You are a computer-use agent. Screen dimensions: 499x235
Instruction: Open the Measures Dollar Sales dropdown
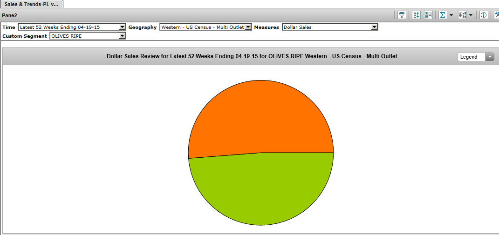click(374, 27)
